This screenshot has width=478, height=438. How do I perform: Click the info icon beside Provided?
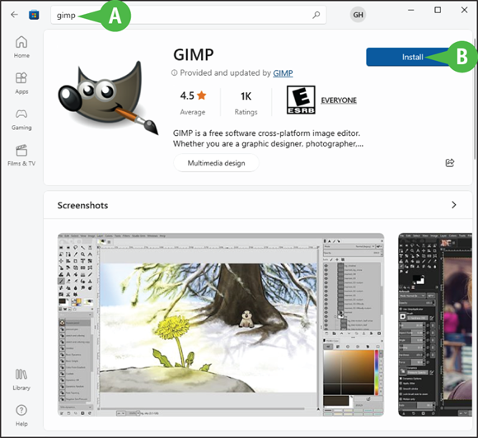pyautogui.click(x=174, y=72)
